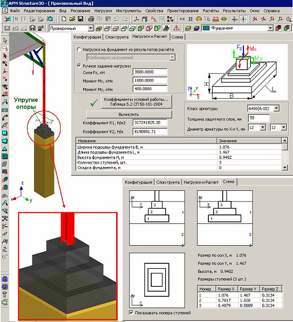
Task: Click the warning triangle icon
Action: (176, 28)
